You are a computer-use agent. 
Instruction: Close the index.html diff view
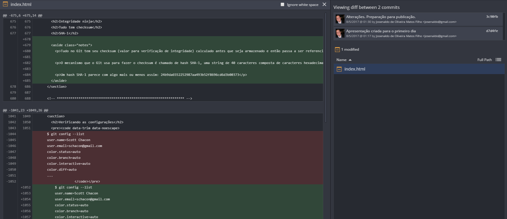(324, 4)
